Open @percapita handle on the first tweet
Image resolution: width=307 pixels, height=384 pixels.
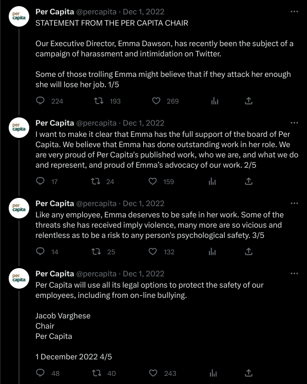click(x=97, y=12)
